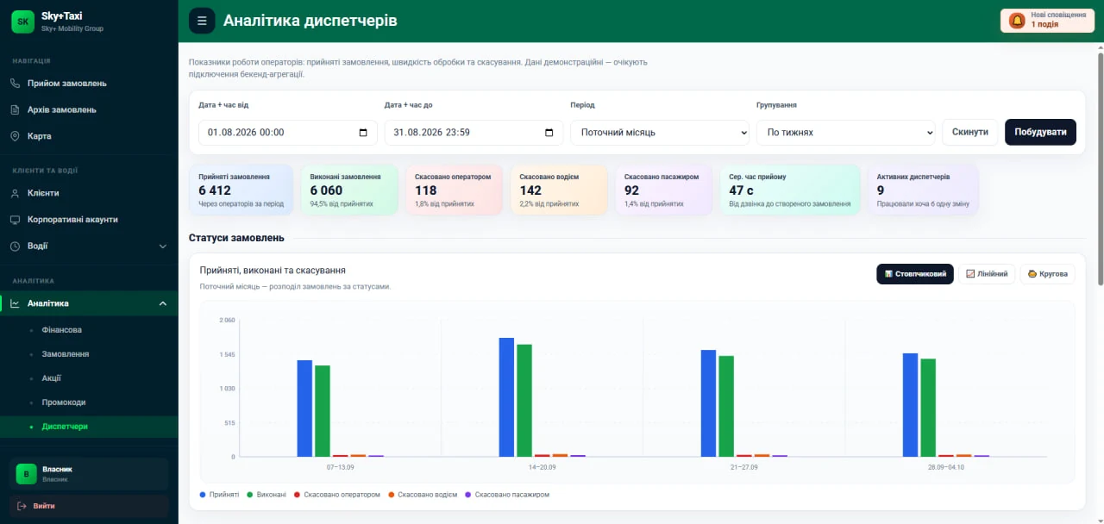Click the hamburger menu icon in header
The height and width of the screenshot is (524, 1104).
pos(202,21)
